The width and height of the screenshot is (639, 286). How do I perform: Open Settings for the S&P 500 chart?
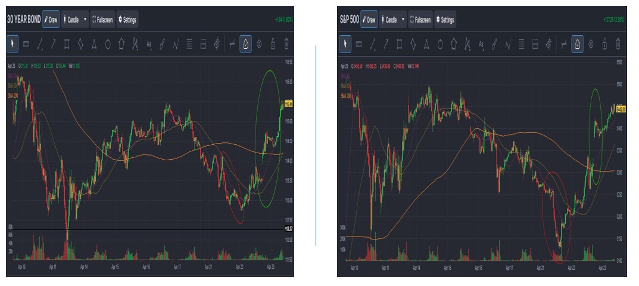[445, 20]
